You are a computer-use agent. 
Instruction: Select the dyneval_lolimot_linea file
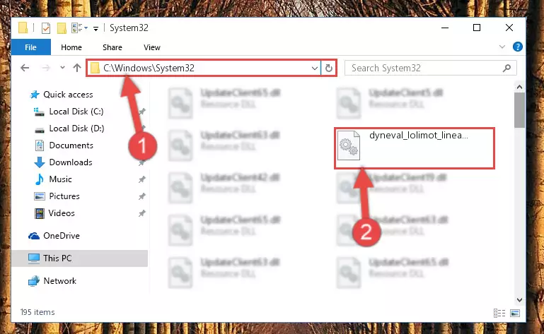415,148
